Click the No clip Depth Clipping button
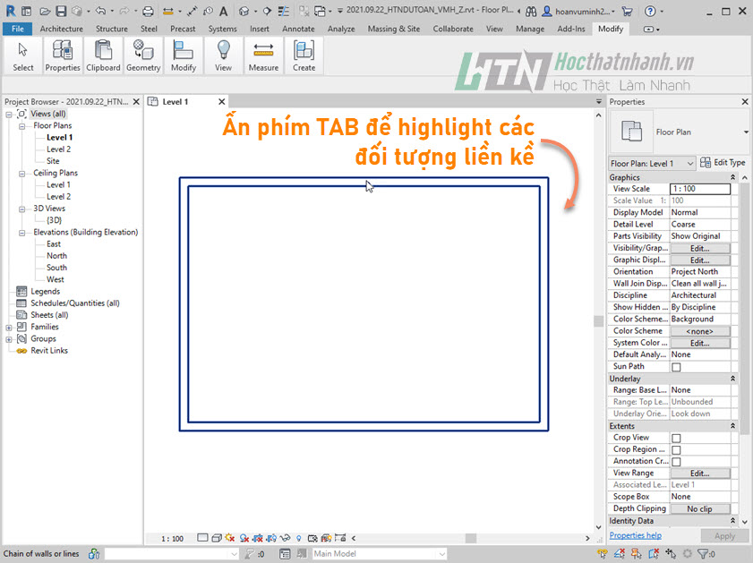The height and width of the screenshot is (563, 753). click(700, 508)
